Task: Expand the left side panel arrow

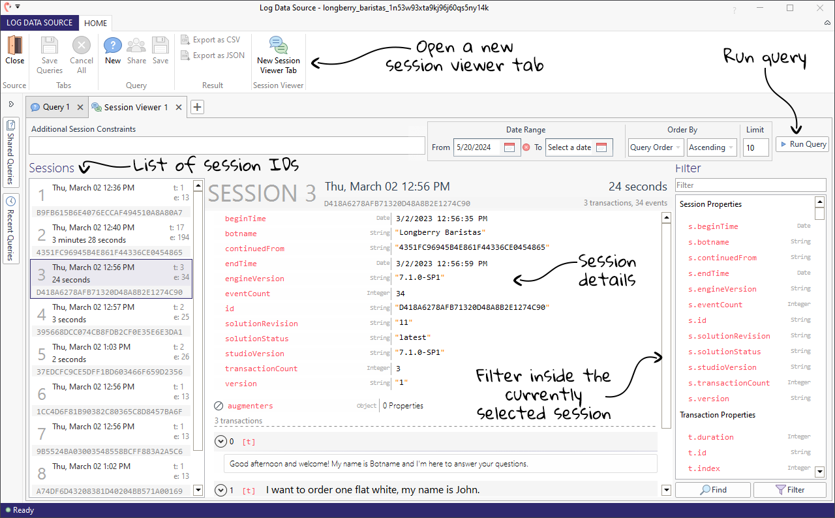Action: pos(11,104)
